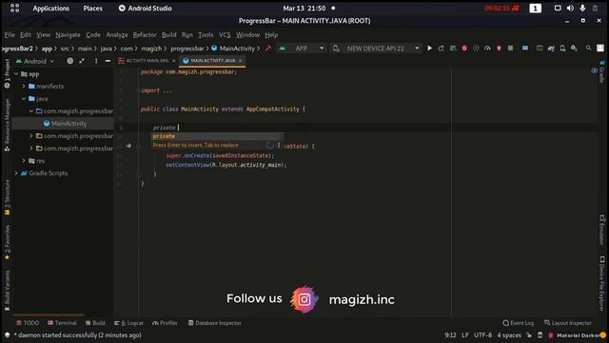This screenshot has height=343, width=609.
Task: Click the LF line separator in status bar
Action: 465,334
